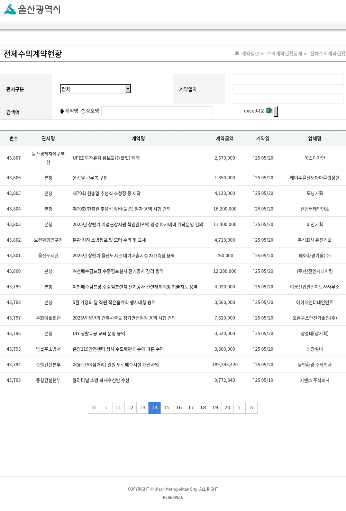Click the contract start date field
Viewport: 346px width, 511px height.
coord(288,80)
